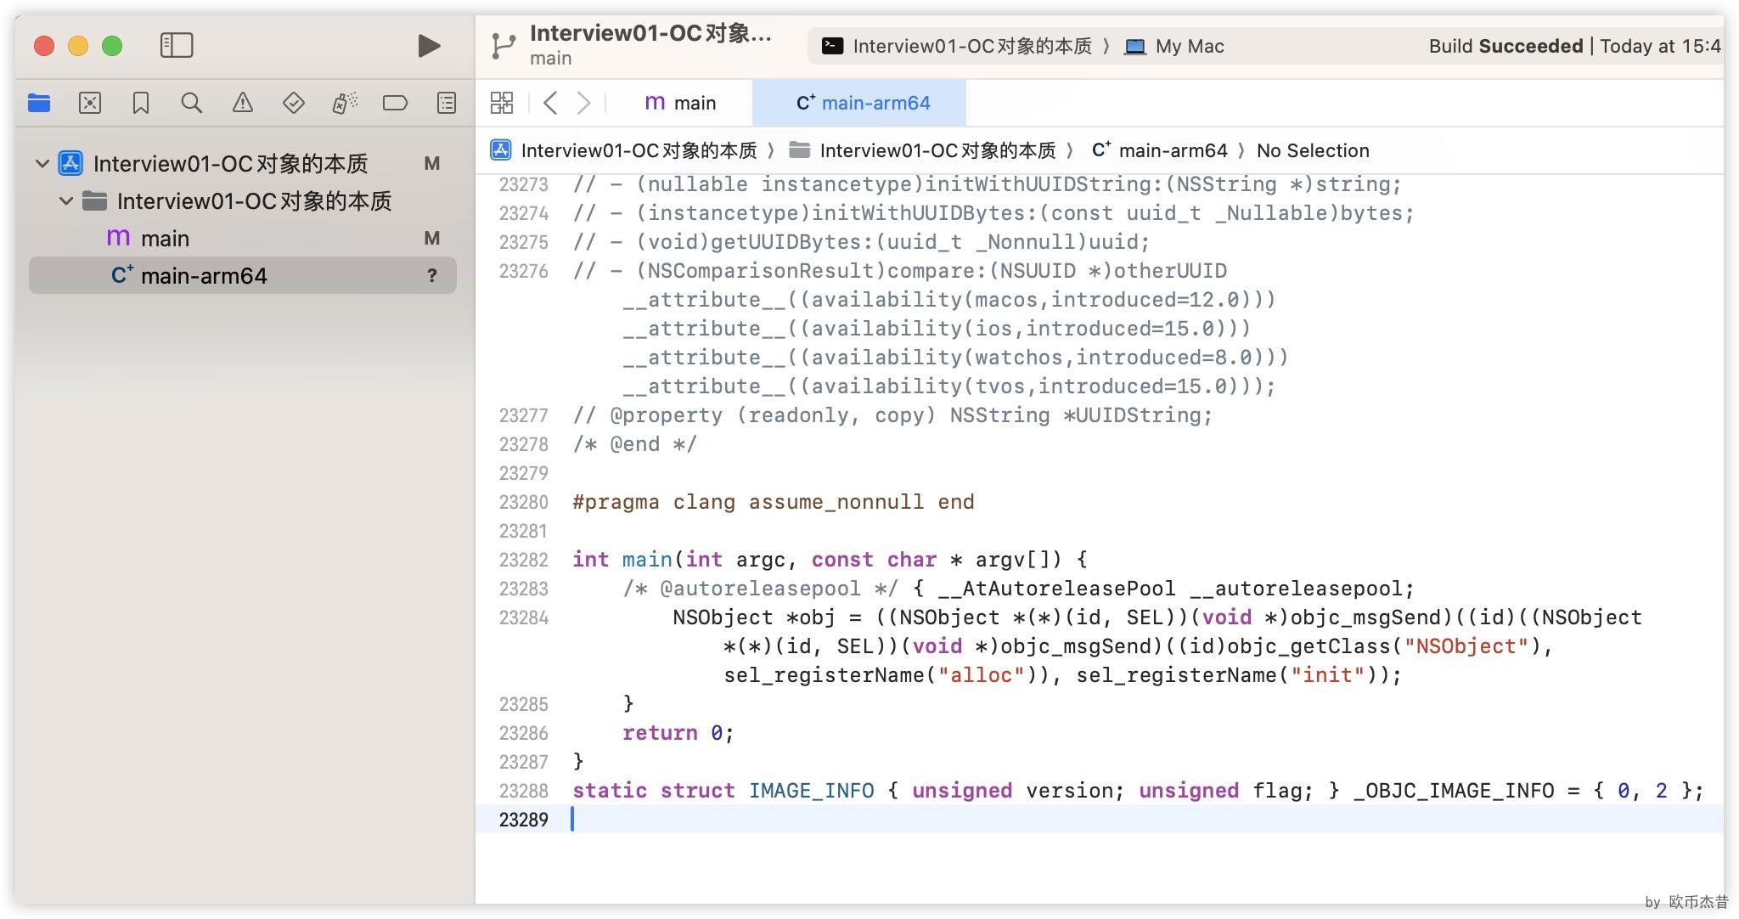Show the Issue navigator warning icon
1739x919 pixels.
tap(242, 103)
